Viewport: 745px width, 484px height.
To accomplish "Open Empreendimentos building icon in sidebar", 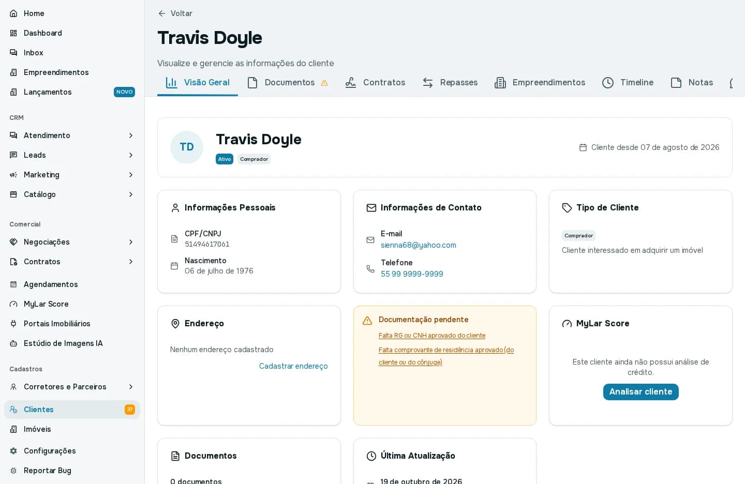I will pyautogui.click(x=13, y=72).
